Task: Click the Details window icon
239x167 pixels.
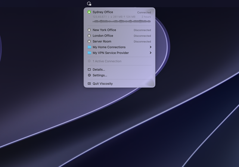Action: coord(89,69)
